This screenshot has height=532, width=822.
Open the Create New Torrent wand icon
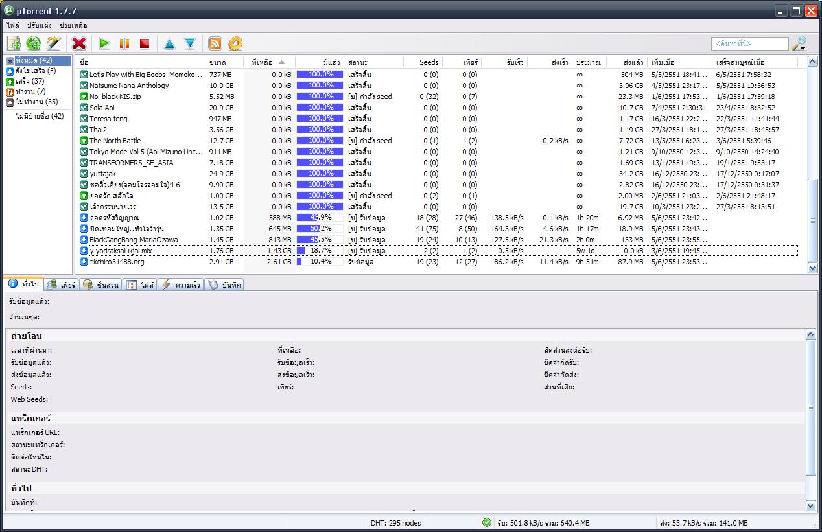[x=53, y=43]
